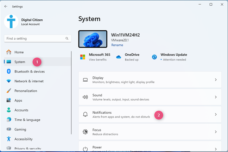Click the Home house icon
The height and width of the screenshot is (152, 228).
9,52
